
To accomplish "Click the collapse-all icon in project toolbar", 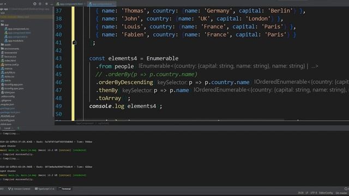I will click(40, 4).
